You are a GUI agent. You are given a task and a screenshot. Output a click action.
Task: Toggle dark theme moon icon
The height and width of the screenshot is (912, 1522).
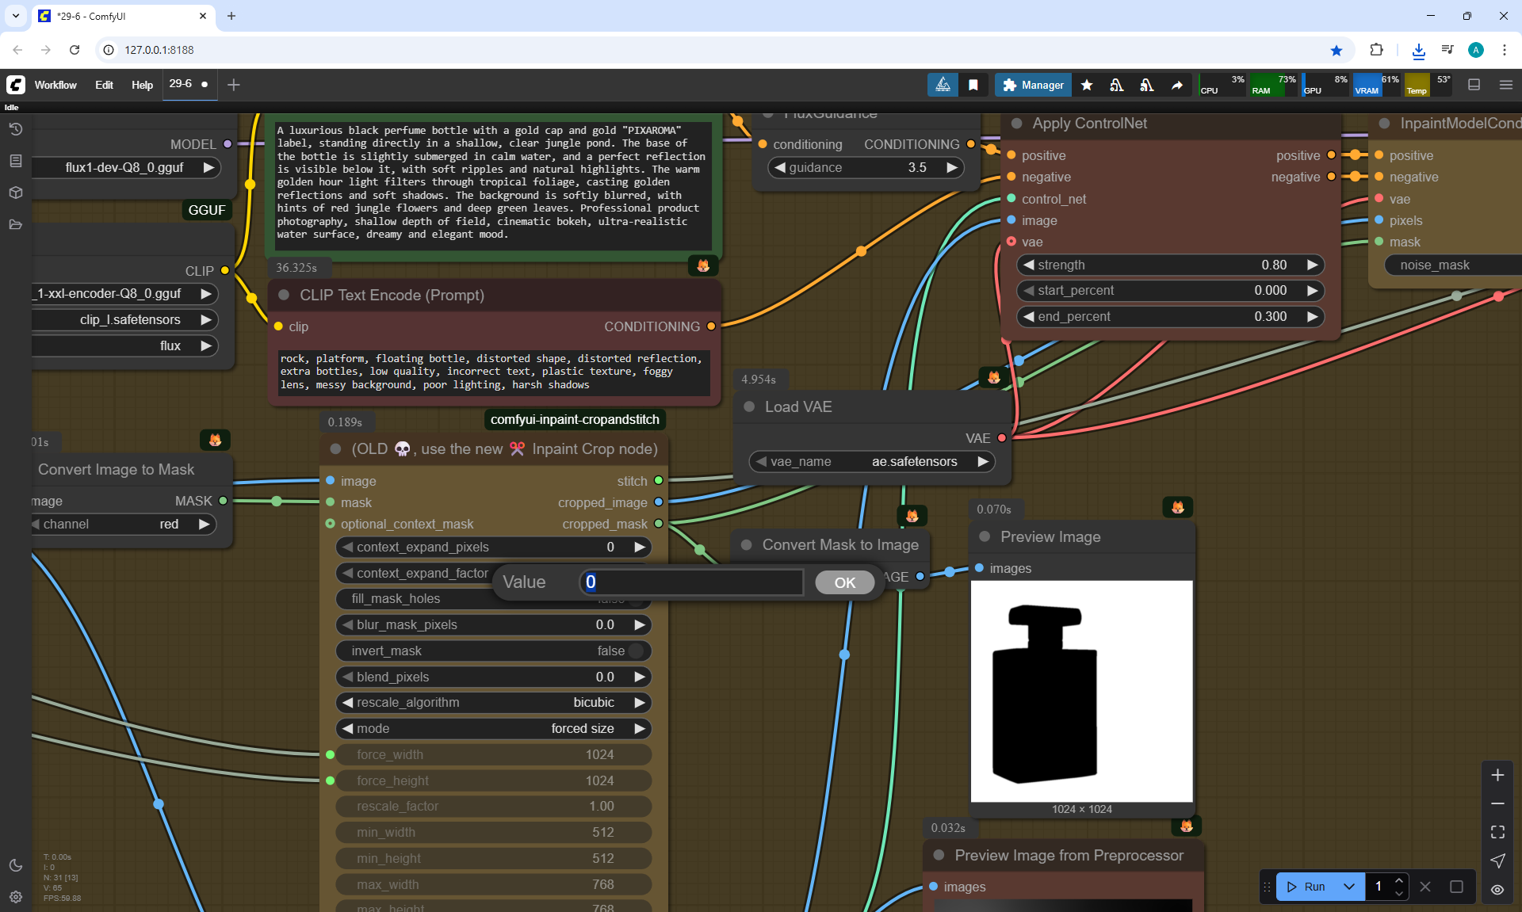[x=16, y=865]
